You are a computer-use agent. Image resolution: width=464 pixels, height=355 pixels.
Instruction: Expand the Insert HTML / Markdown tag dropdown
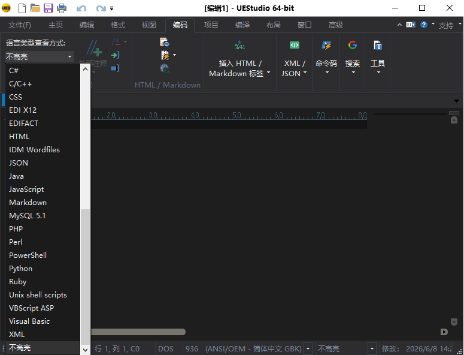click(269, 72)
